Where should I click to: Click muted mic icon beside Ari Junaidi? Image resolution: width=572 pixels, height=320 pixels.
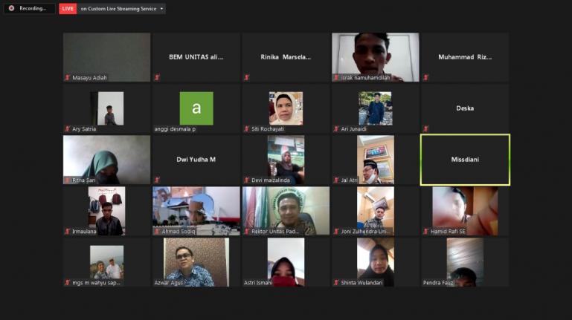pyautogui.click(x=336, y=128)
